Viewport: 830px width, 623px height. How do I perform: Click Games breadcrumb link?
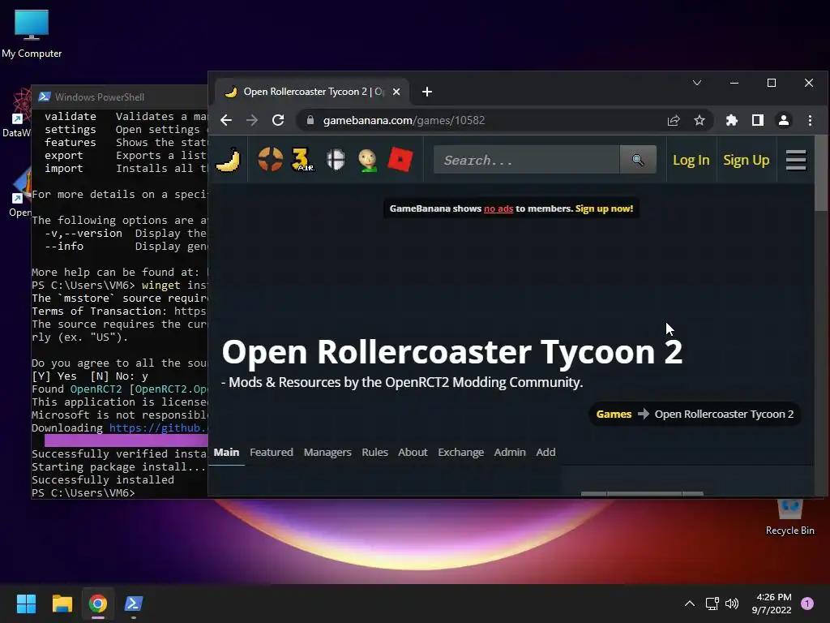614,415
